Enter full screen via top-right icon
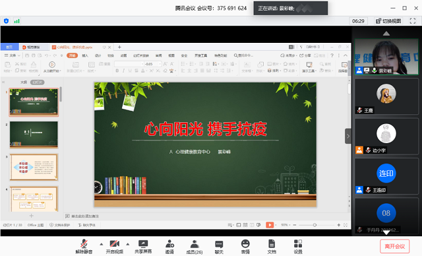 [x=413, y=21]
